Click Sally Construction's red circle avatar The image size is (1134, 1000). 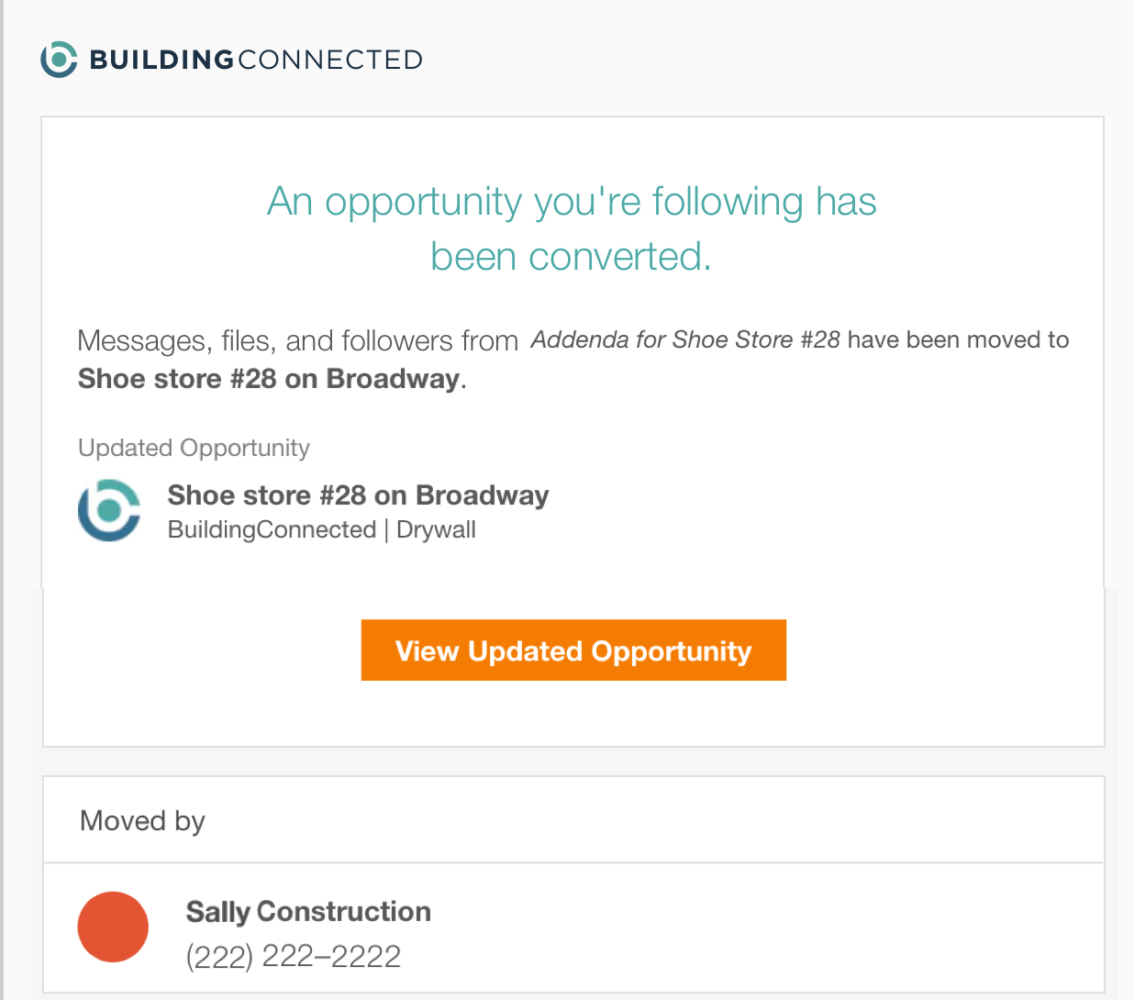pos(113,927)
